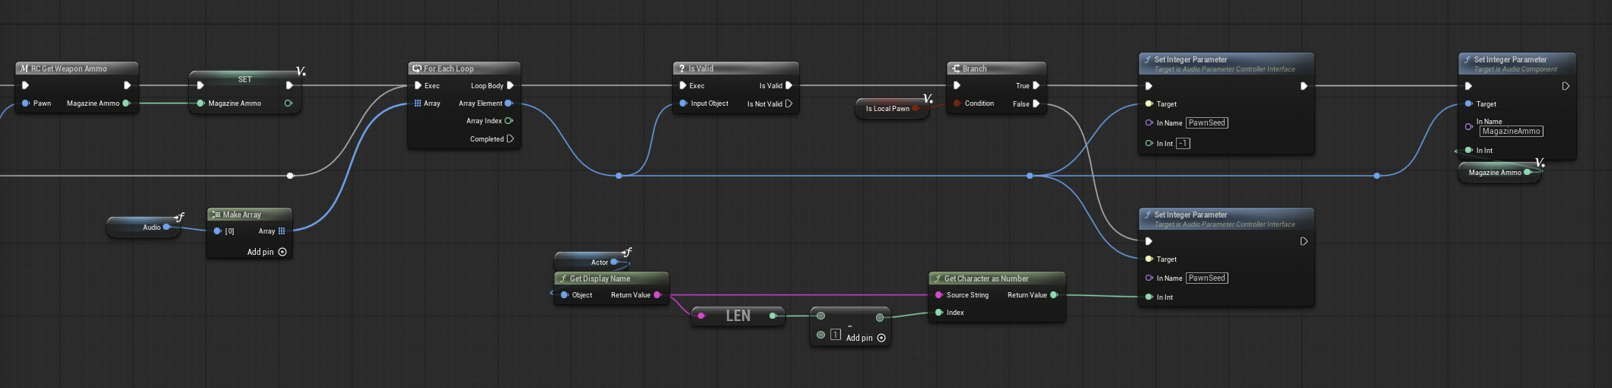Click the LEN node input pin
This screenshot has width=1612, height=388.
pyautogui.click(x=702, y=316)
